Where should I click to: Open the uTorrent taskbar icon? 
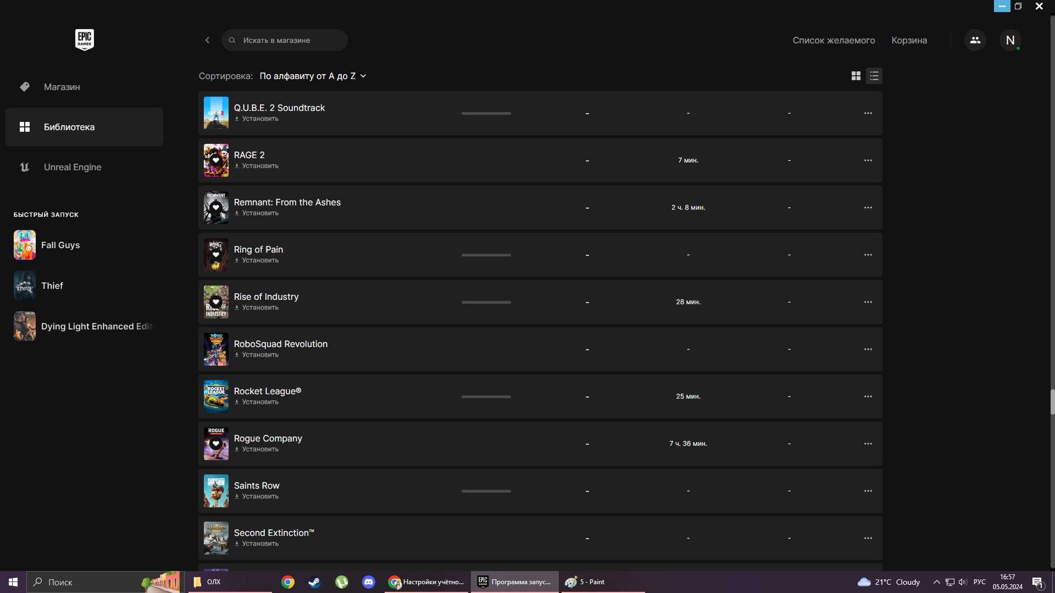pos(341,582)
